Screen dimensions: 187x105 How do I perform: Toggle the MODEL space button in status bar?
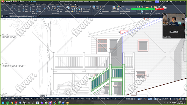pos(128,99)
